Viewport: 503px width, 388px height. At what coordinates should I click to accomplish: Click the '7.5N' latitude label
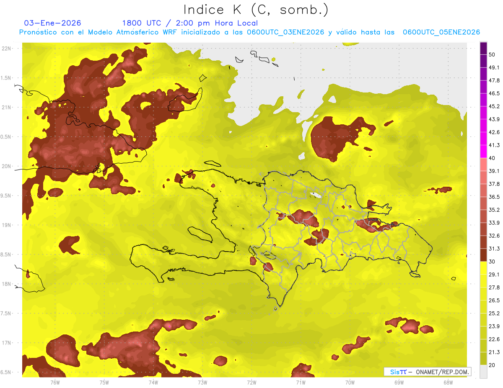coord(6,313)
